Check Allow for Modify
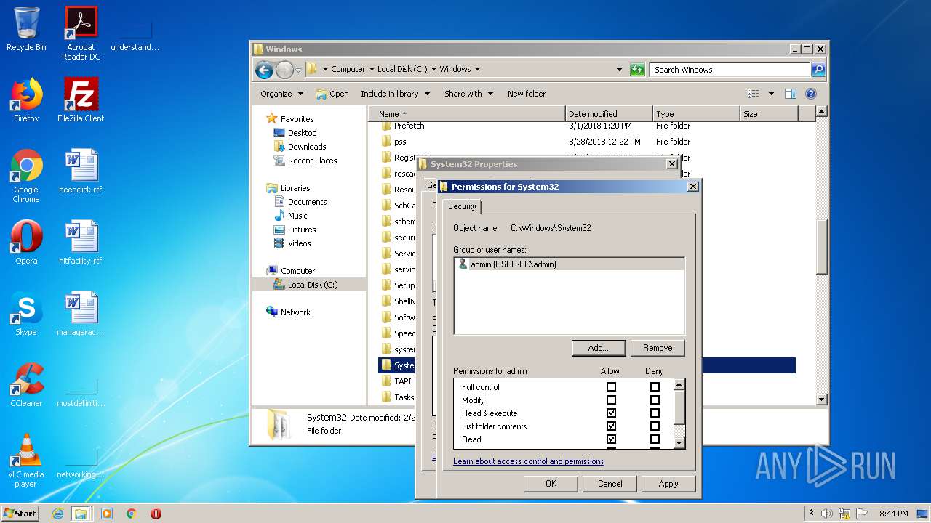This screenshot has height=523, width=931. 611,400
